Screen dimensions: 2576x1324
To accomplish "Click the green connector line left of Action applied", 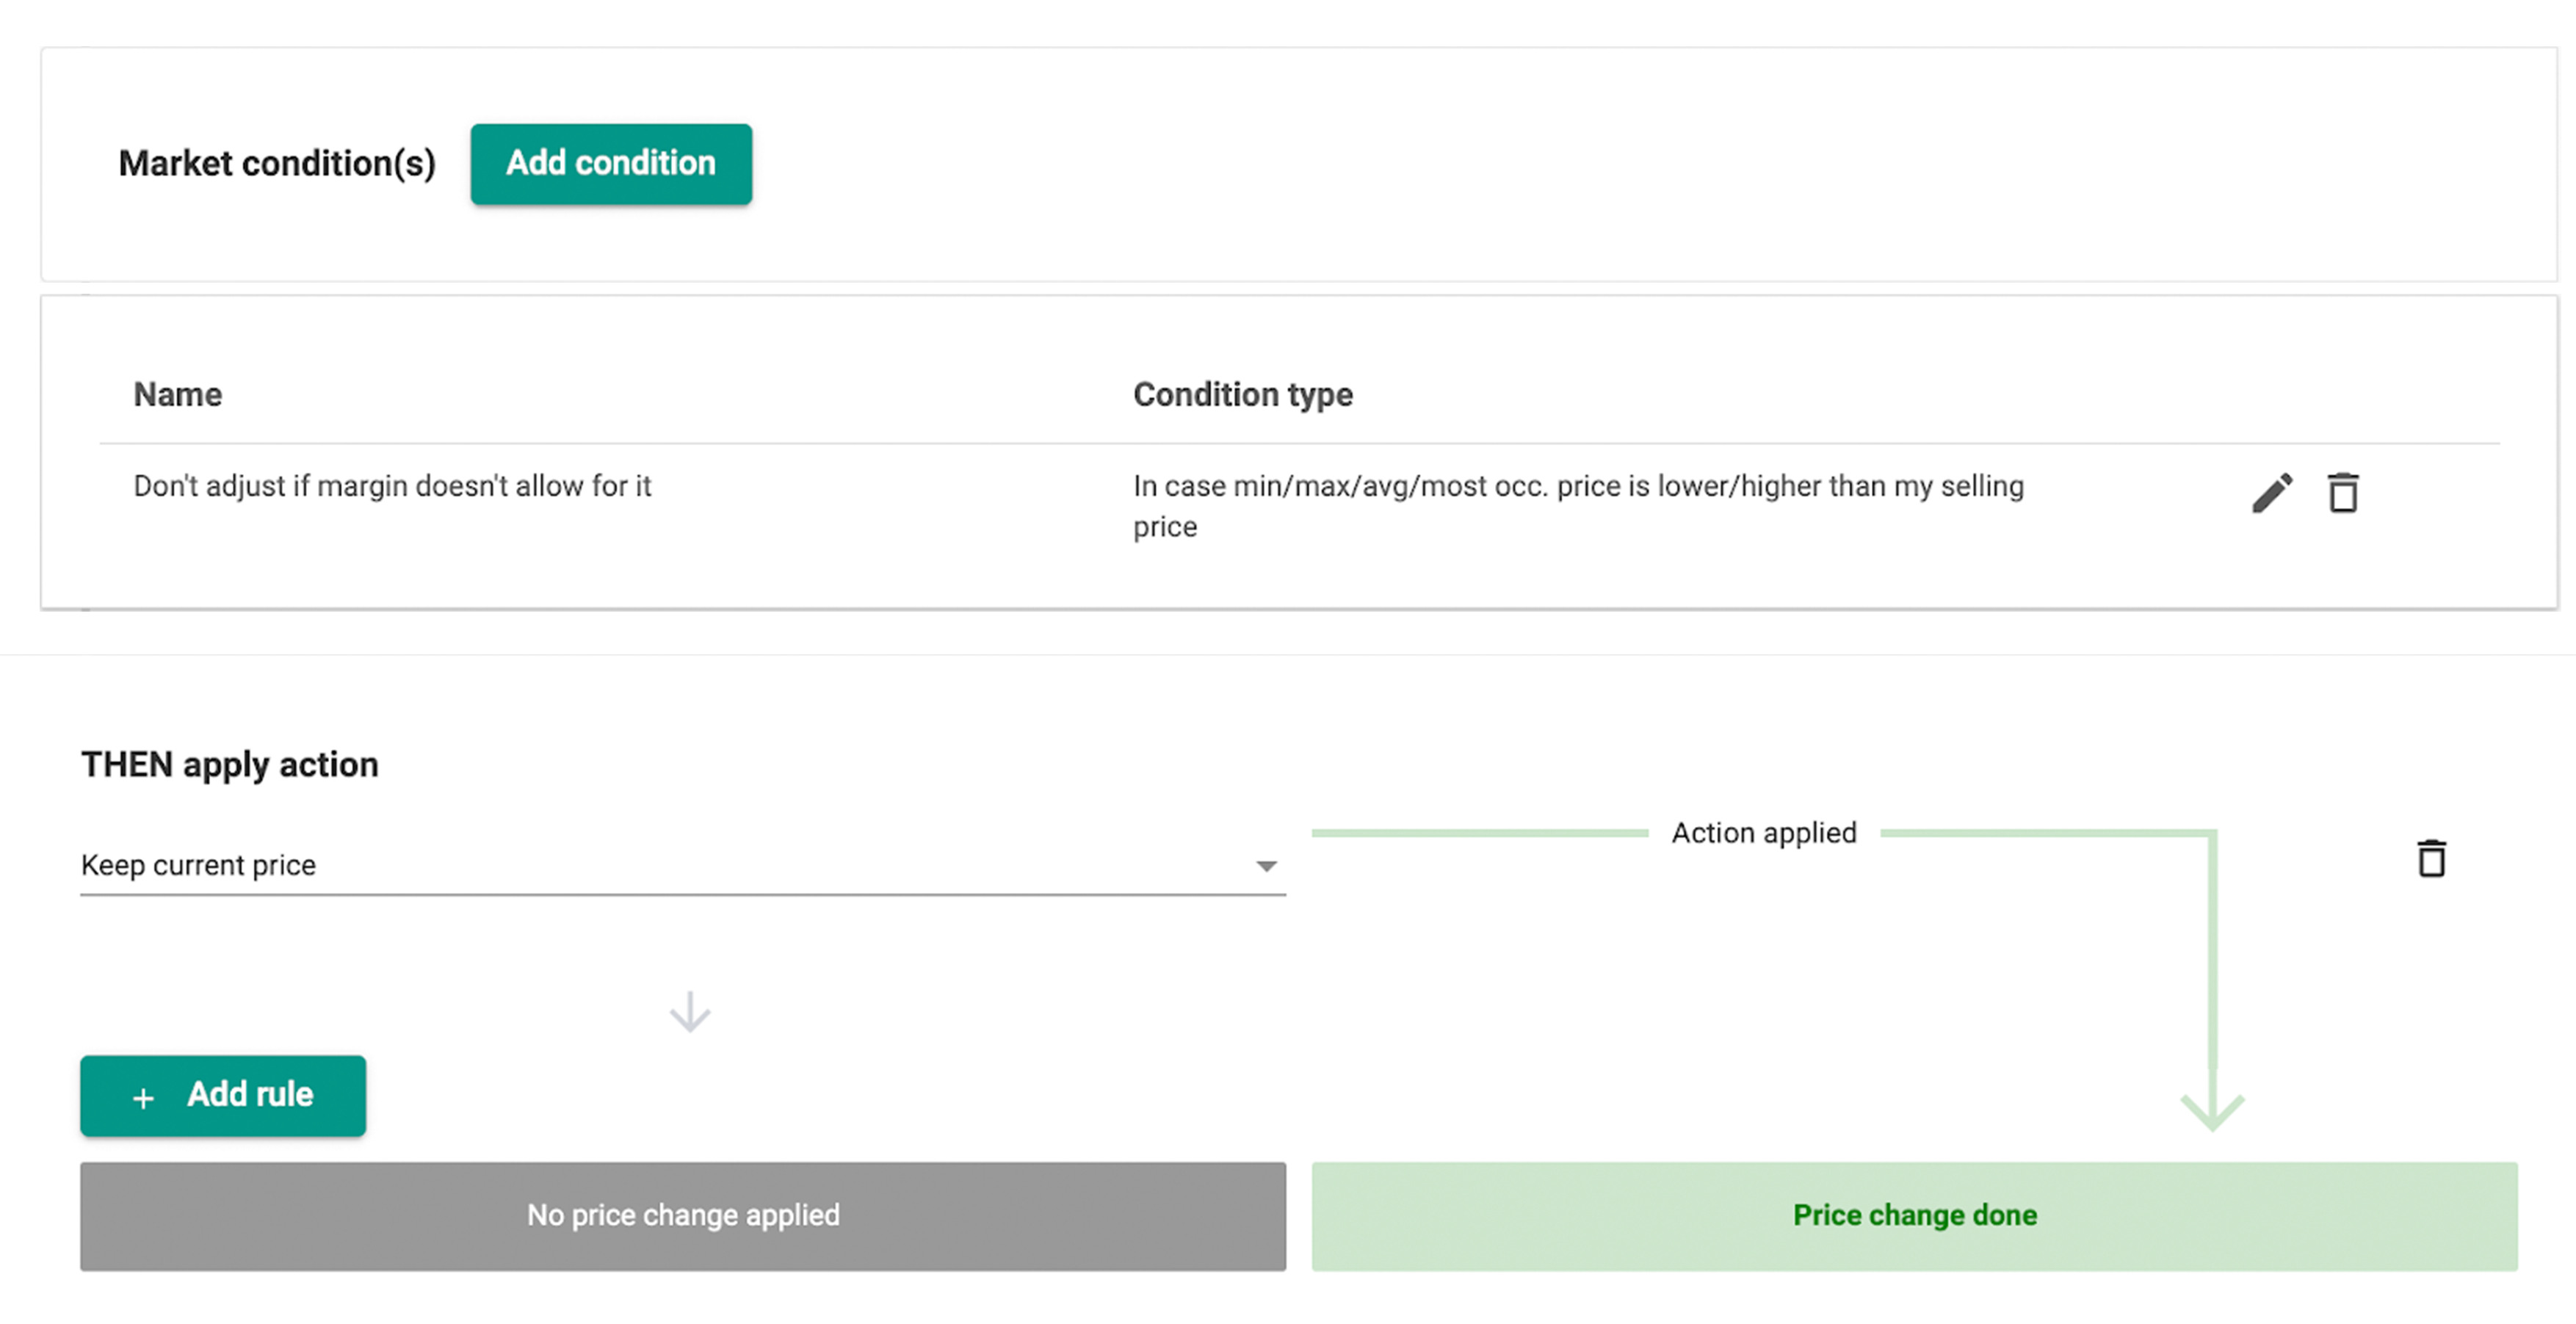I will (1478, 832).
